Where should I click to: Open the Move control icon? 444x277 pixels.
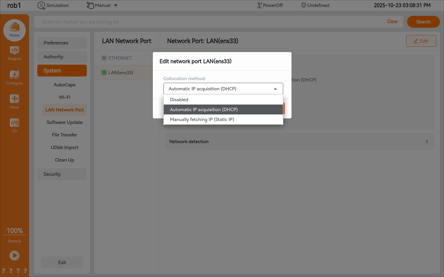15,99
